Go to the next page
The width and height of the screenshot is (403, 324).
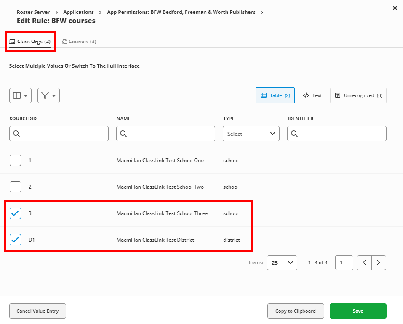tap(378, 262)
